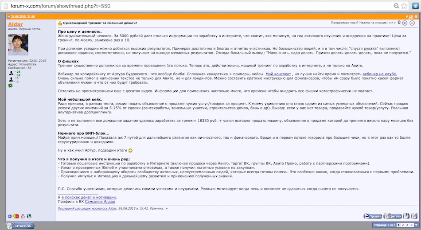Click 'Последний раз редактировалось Aldar' link
421x230 pixels.
[x=87, y=208]
